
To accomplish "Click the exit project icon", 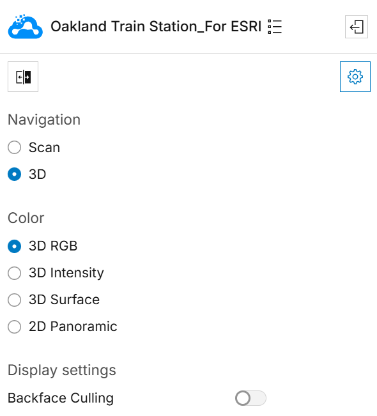I will point(357,27).
